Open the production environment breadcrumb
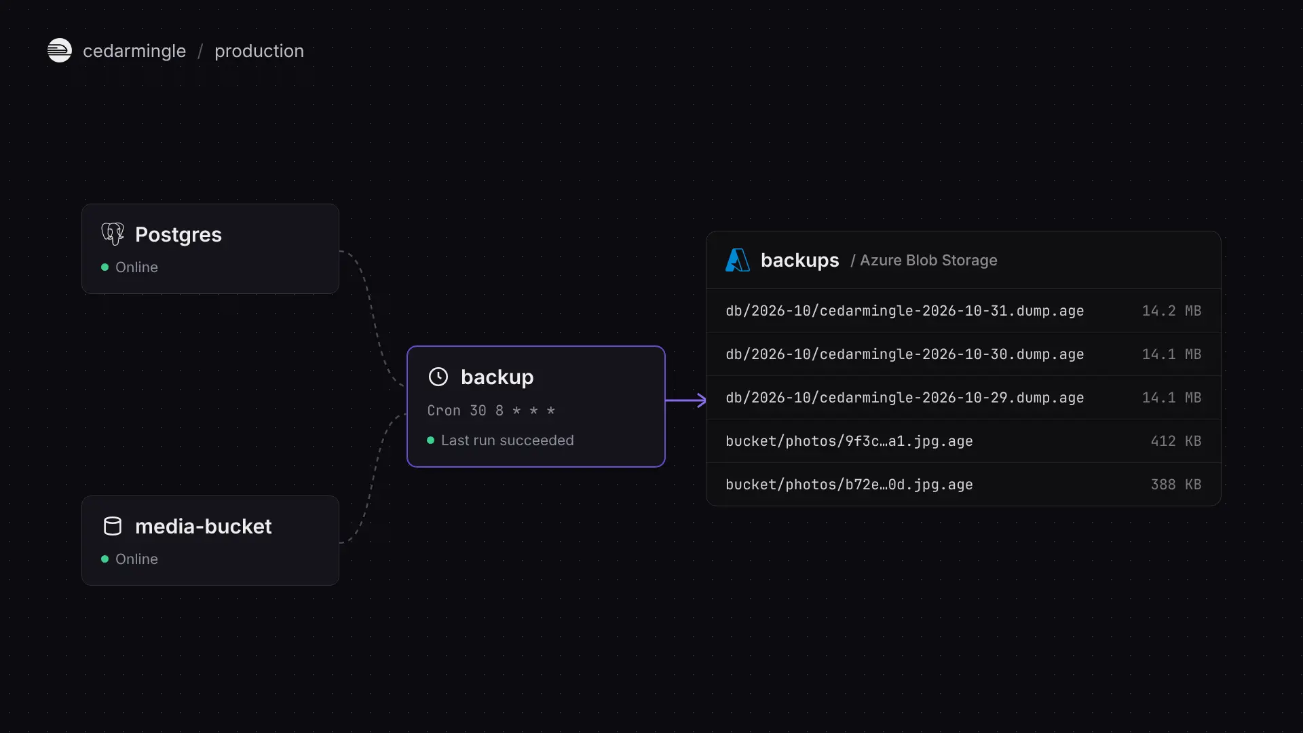1303x733 pixels. tap(259, 51)
